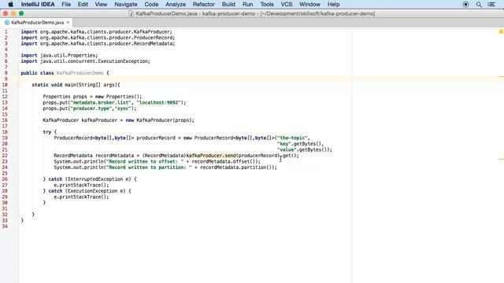Viewport: 504px width, 283px height.
Task: Click on the "producer.type" string
Action: tap(91, 108)
